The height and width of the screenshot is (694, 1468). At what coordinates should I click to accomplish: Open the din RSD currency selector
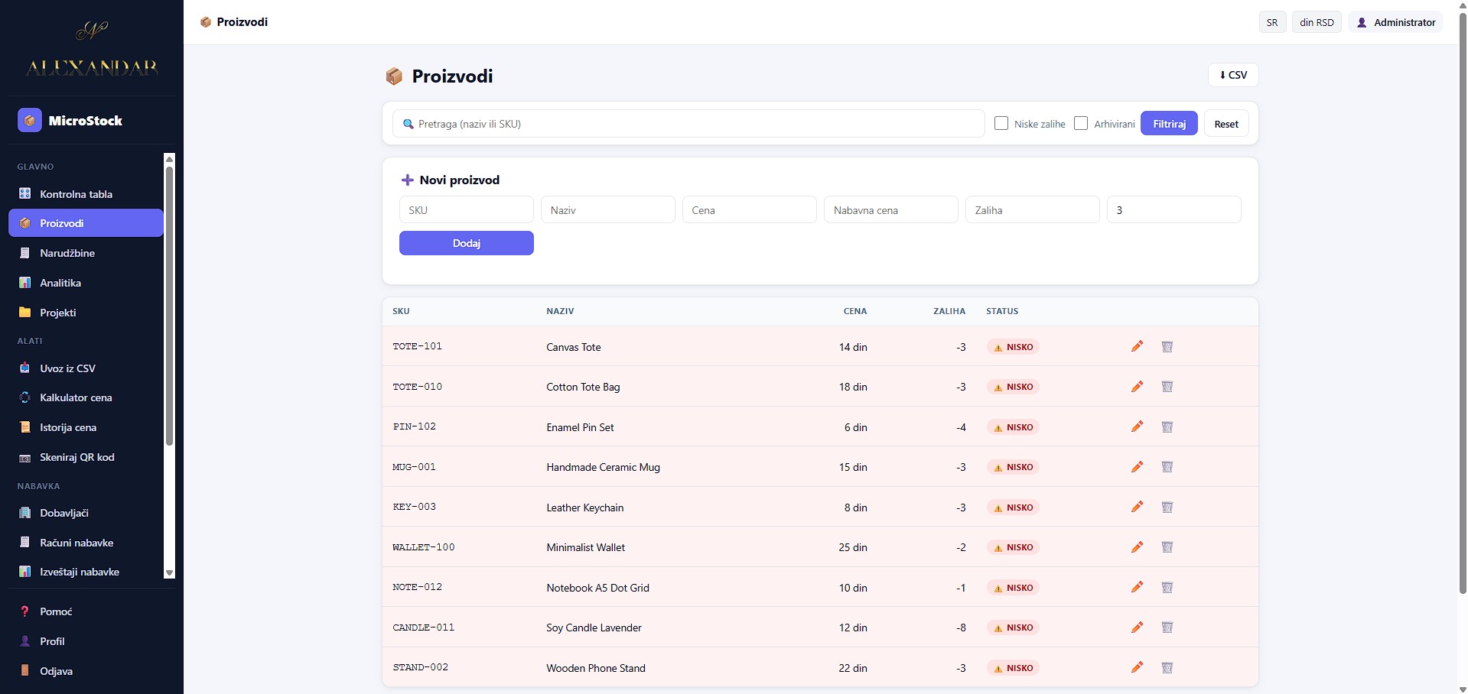pos(1317,22)
